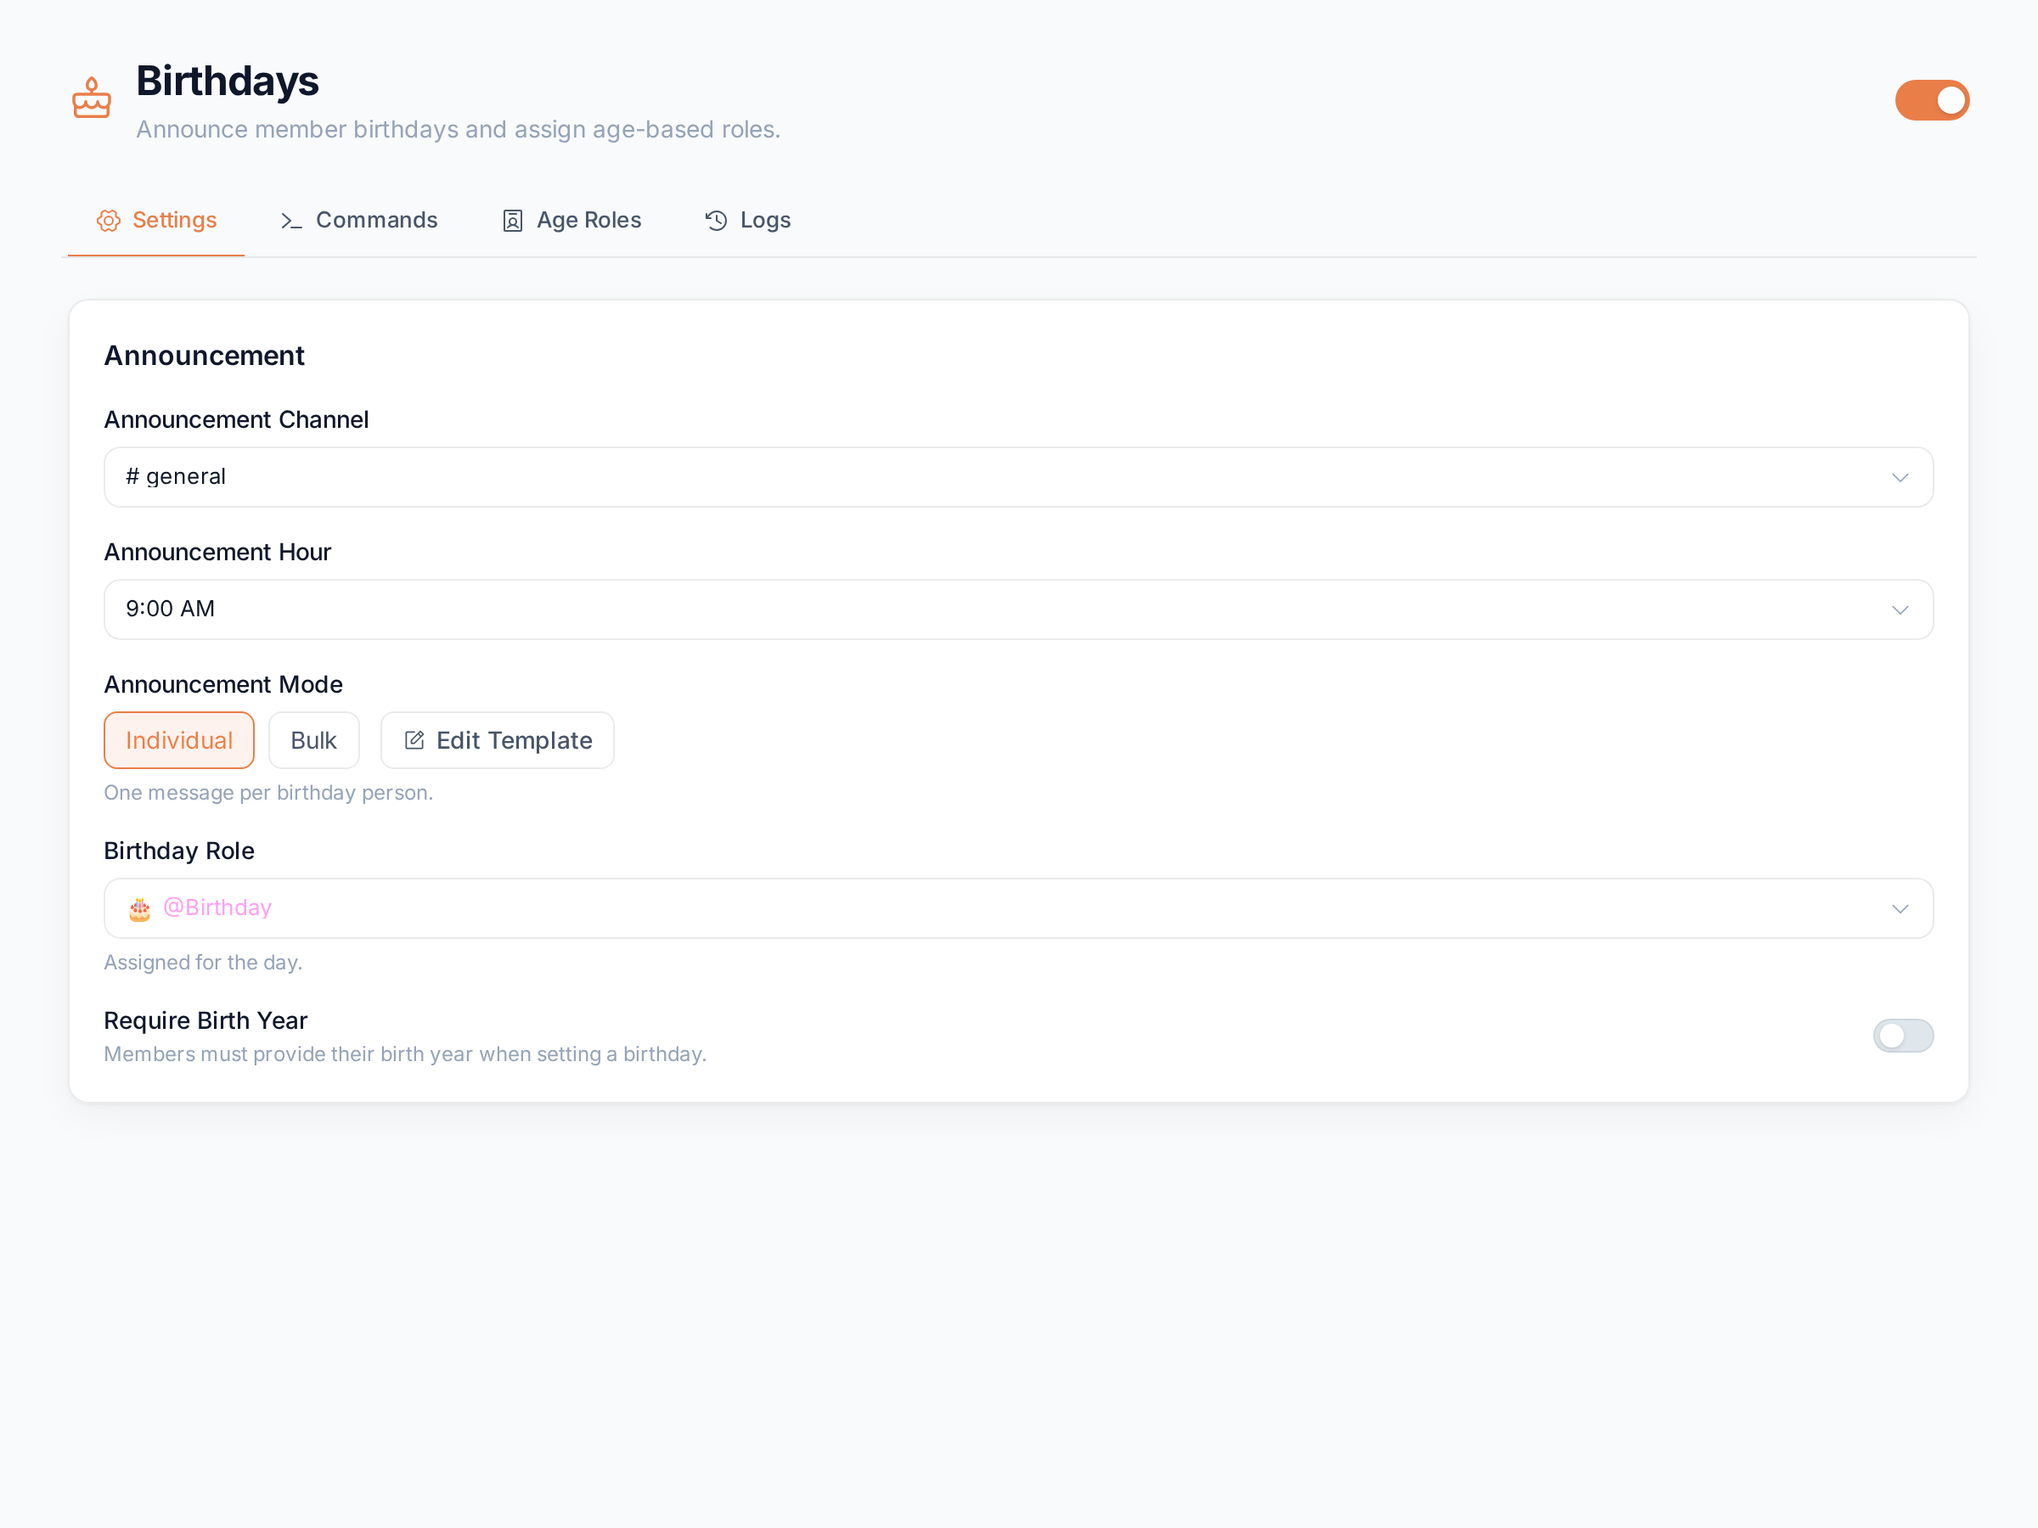Click the 'Announcement Hour' label
2038x1528 pixels.
217,552
